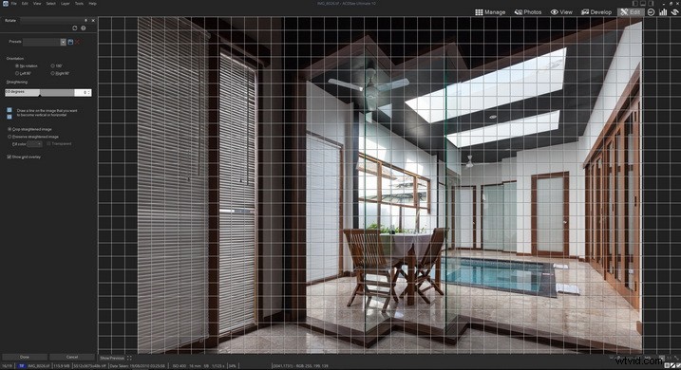Adjust the Straightening degrees slider
This screenshot has width=681, height=370.
tap(39, 92)
